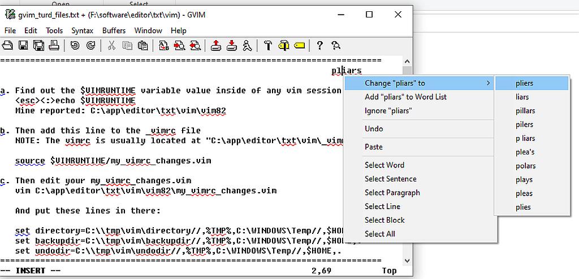Click the Undo toolbar icon
This screenshot has height=279, width=579.
coord(75,46)
